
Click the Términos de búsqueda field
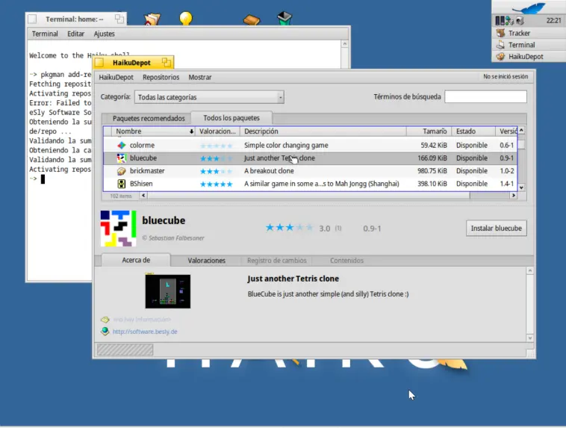tap(485, 97)
